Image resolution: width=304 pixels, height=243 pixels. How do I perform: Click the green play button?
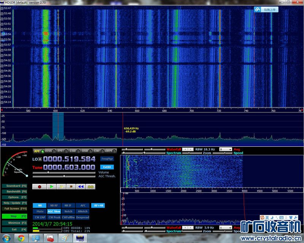pyautogui.click(x=51, y=187)
